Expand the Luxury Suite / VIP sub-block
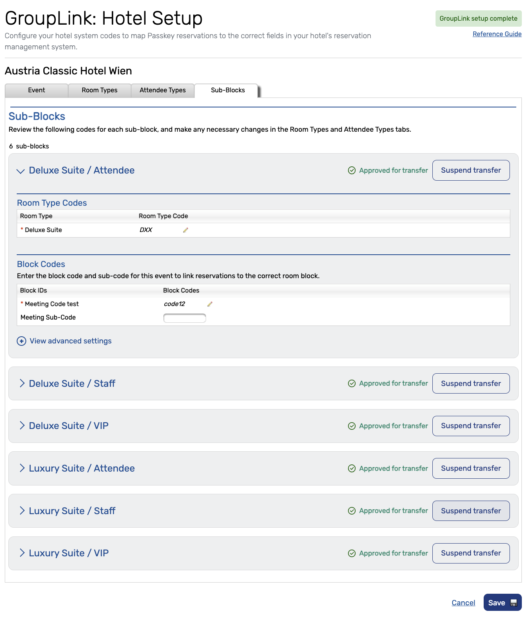 pos(22,553)
